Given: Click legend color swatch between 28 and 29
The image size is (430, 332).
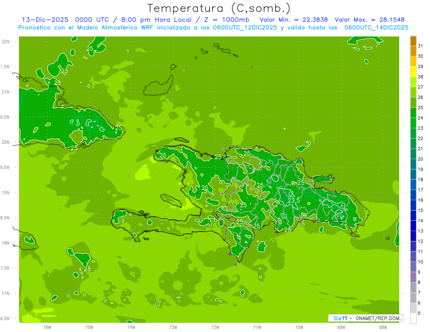Looking at the screenshot, I should (x=413, y=72).
